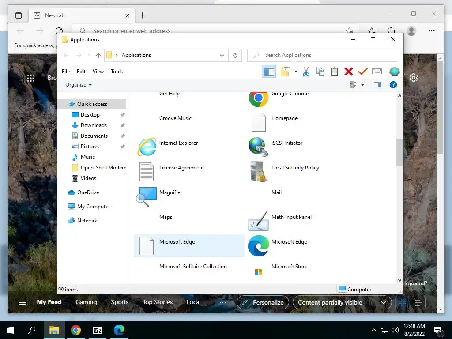
Task: Click the blue Help question icon
Action: pos(393,85)
